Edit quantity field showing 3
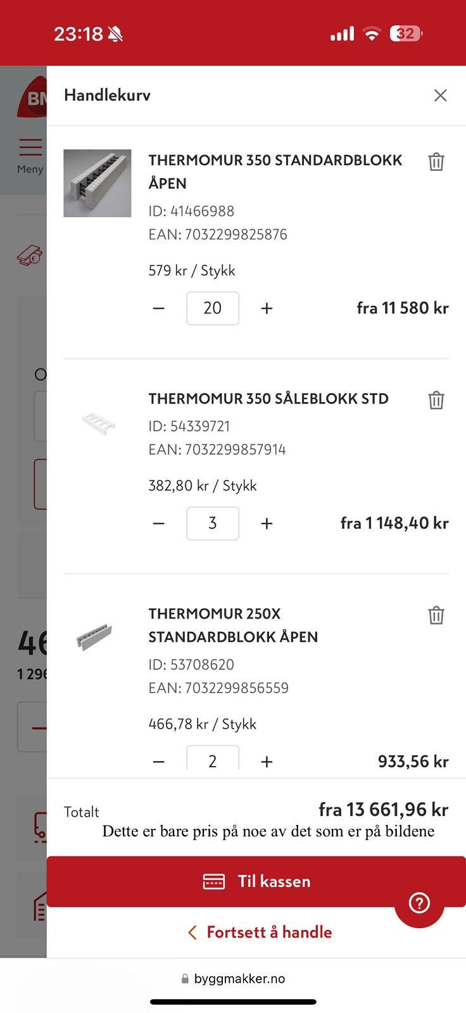The width and height of the screenshot is (466, 1013). tap(213, 524)
